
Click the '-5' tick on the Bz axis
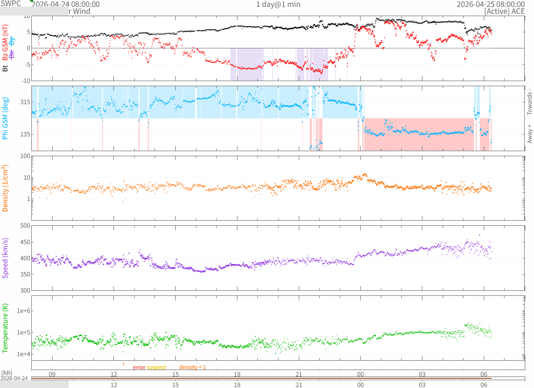[x=28, y=65]
